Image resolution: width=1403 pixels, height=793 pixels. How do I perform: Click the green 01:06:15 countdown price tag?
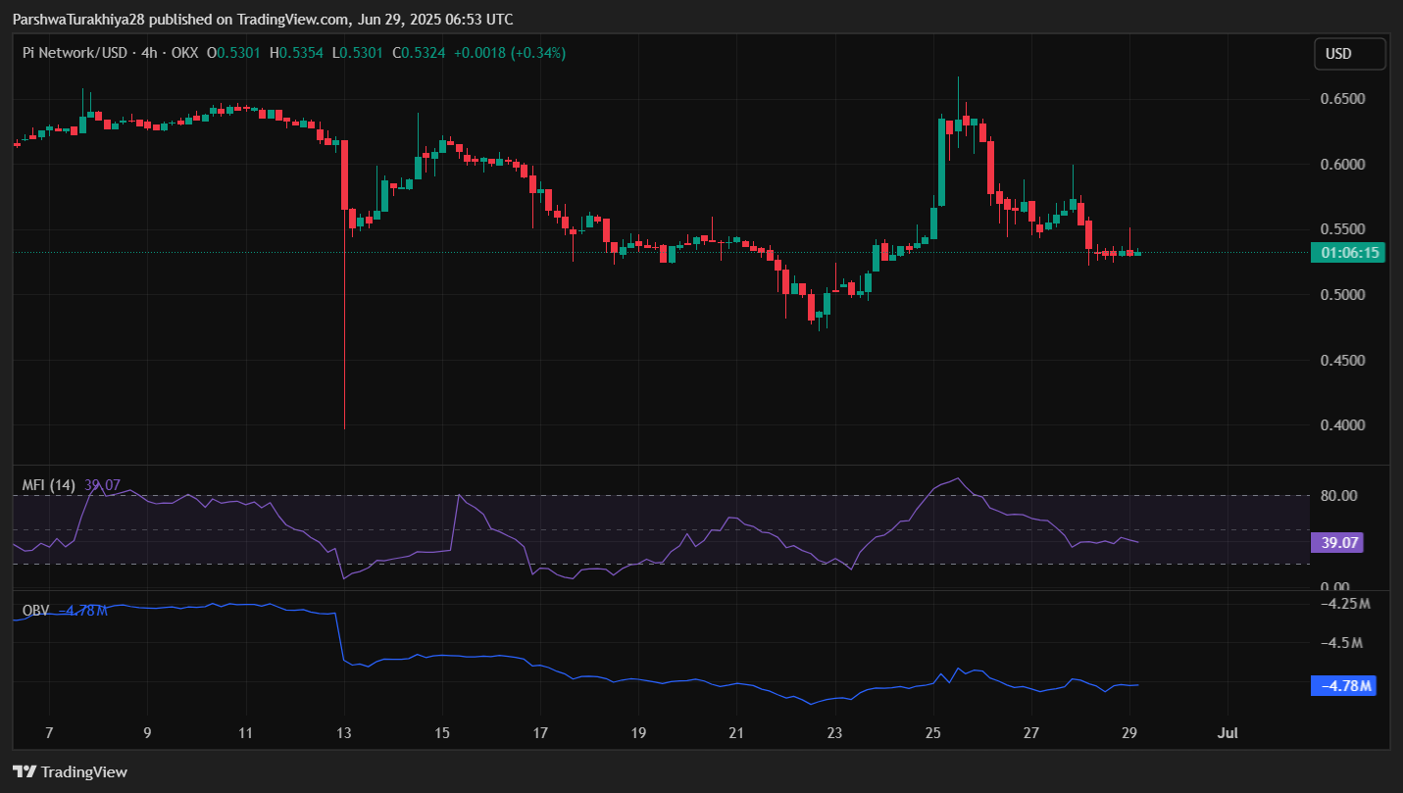click(x=1349, y=252)
